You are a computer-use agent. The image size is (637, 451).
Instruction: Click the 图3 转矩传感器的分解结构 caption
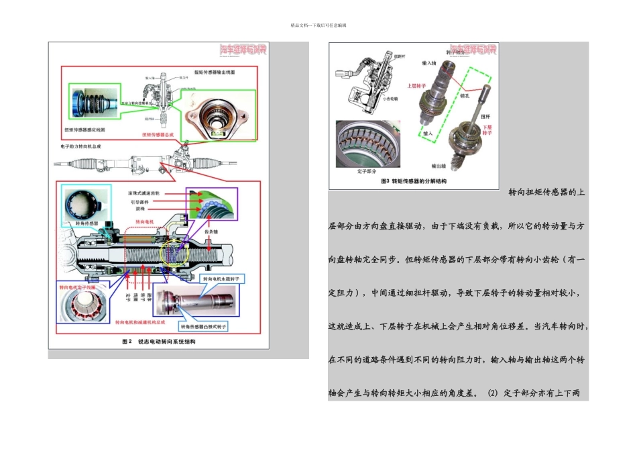coord(414,181)
